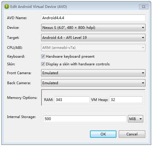This screenshot has width=152, height=146.
Task: Click the Hardware keyboard present label text
Action: click(70, 56)
